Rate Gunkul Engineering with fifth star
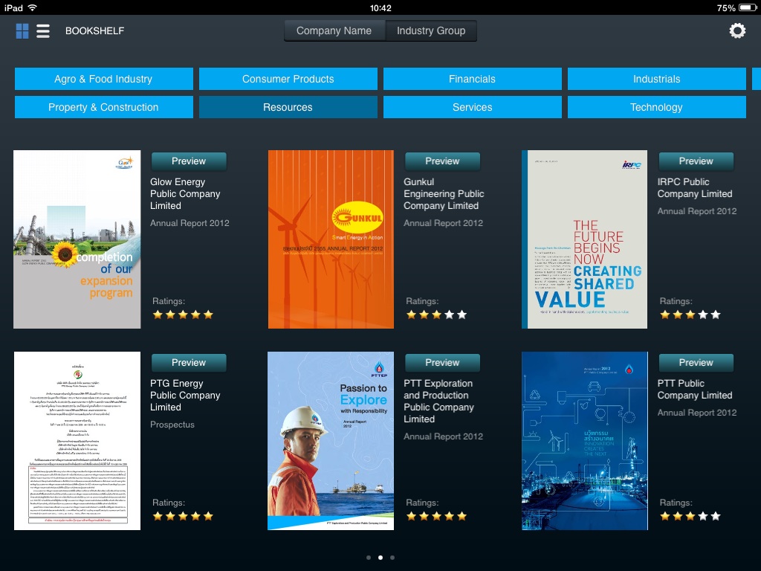 [x=462, y=314]
